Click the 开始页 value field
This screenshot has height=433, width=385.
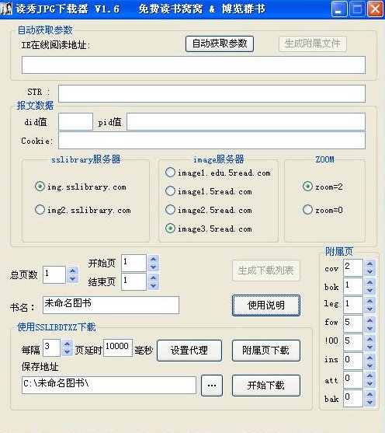click(x=134, y=263)
